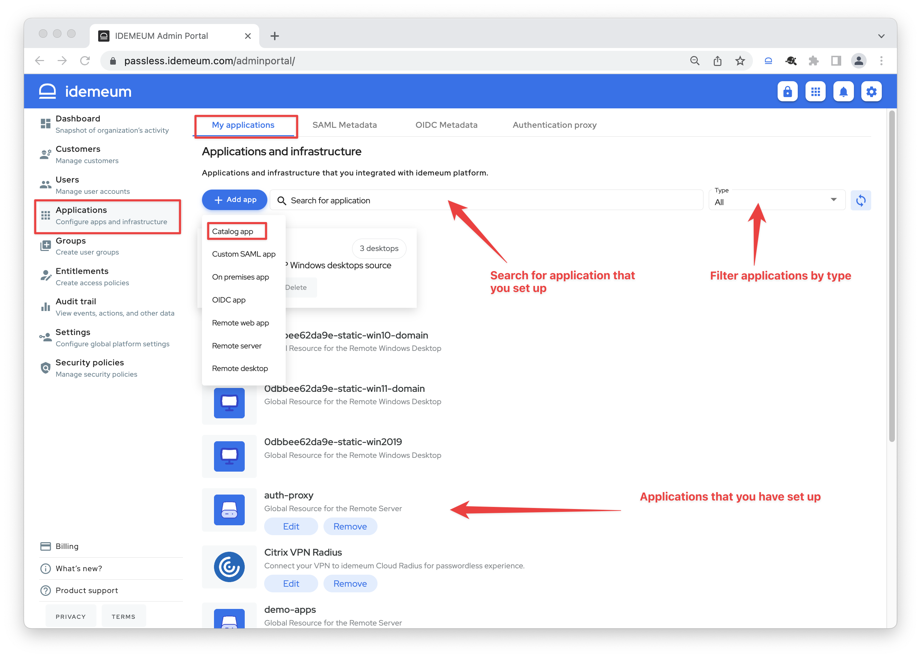The width and height of the screenshot is (921, 658).
Task: Open browser profile avatar icon
Action: pyautogui.click(x=858, y=61)
